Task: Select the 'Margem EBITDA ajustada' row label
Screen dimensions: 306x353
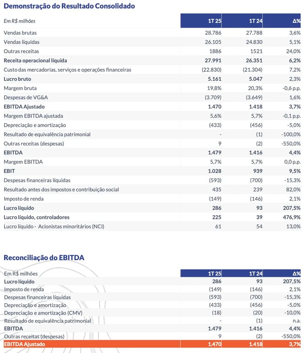Action: pos(33,116)
